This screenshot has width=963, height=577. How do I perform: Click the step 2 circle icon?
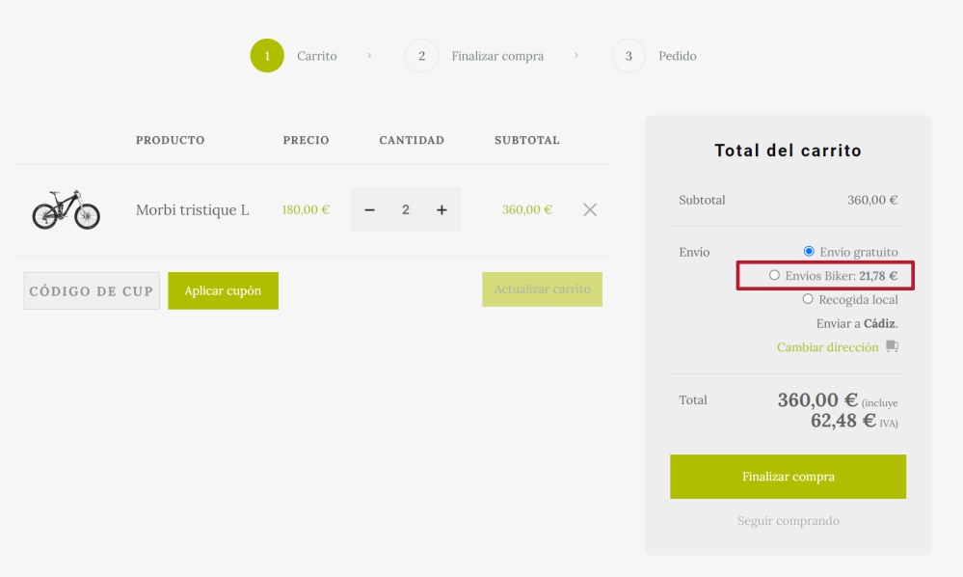pyautogui.click(x=421, y=56)
